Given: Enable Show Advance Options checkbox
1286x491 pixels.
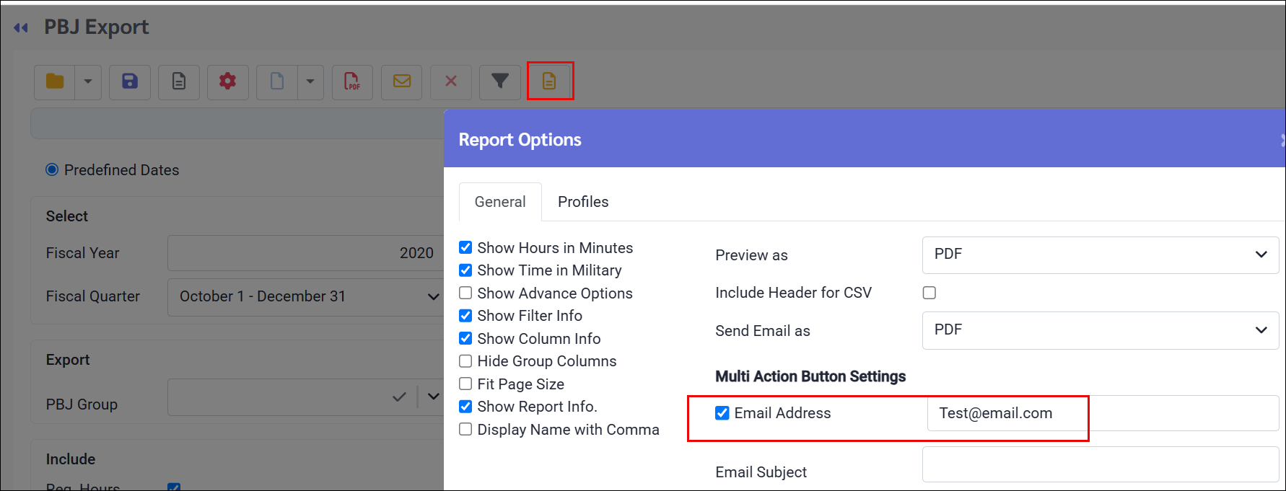Looking at the screenshot, I should coord(465,293).
